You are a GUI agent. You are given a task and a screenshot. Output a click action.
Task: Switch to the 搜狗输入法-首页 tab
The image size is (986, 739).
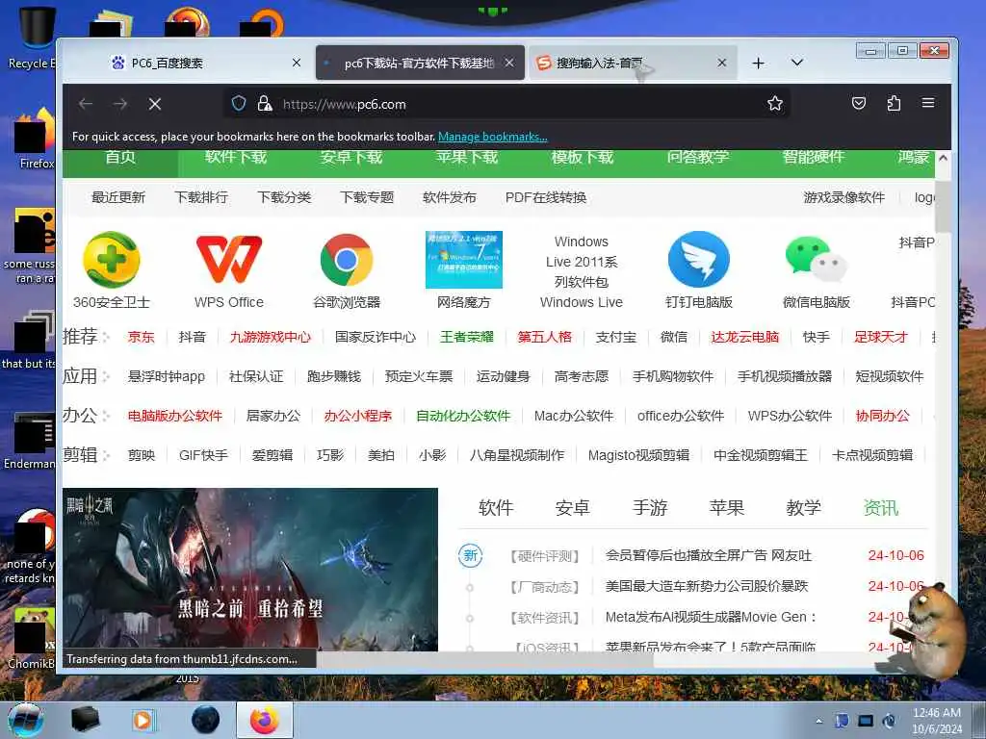633,63
